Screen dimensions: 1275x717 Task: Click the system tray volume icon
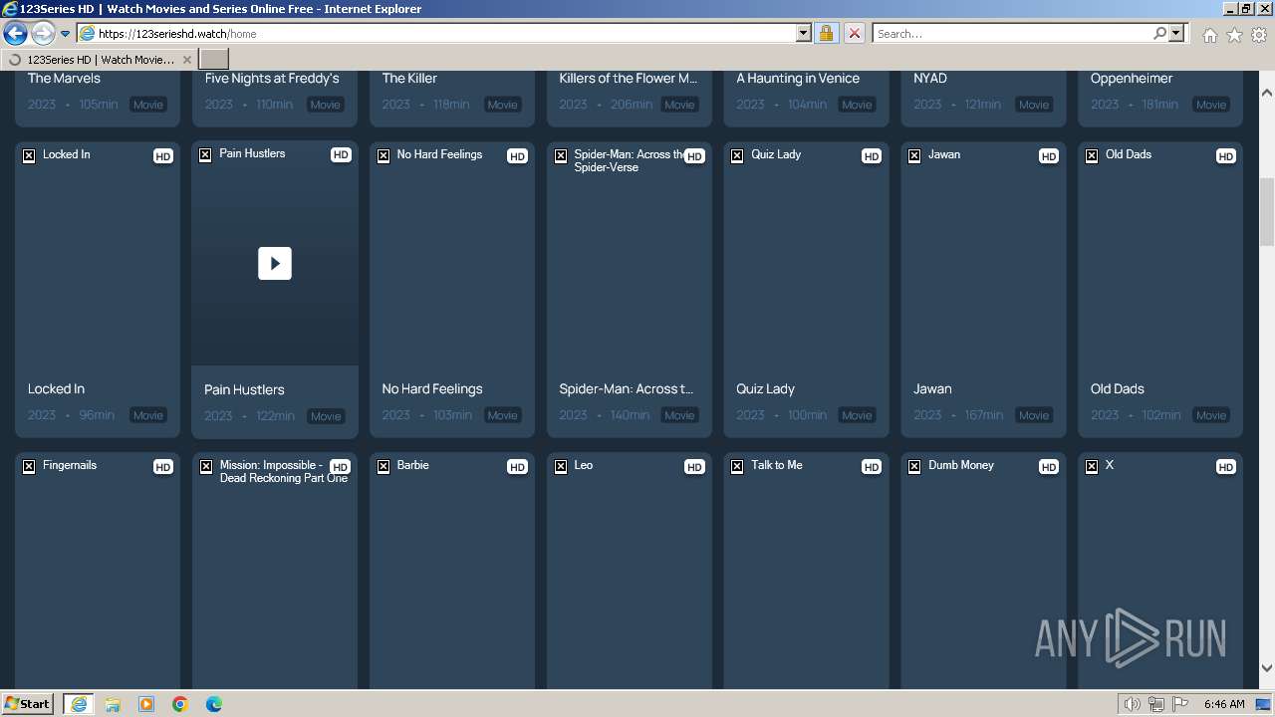pos(1132,704)
